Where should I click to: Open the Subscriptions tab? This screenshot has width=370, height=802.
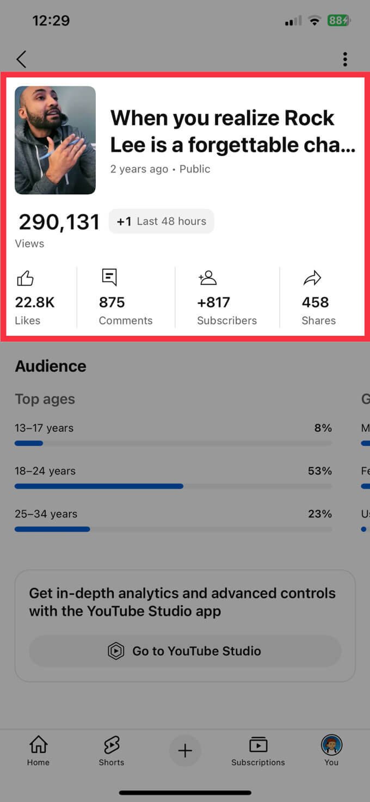[x=258, y=750]
